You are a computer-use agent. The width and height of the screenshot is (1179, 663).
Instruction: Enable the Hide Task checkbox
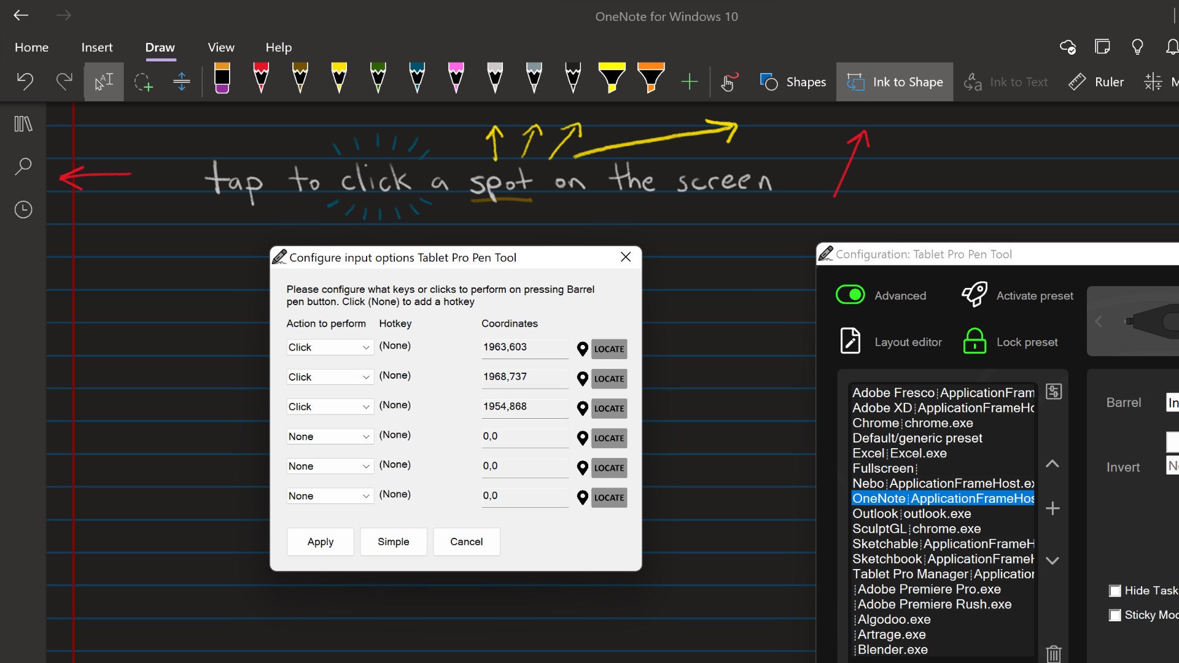tap(1116, 591)
